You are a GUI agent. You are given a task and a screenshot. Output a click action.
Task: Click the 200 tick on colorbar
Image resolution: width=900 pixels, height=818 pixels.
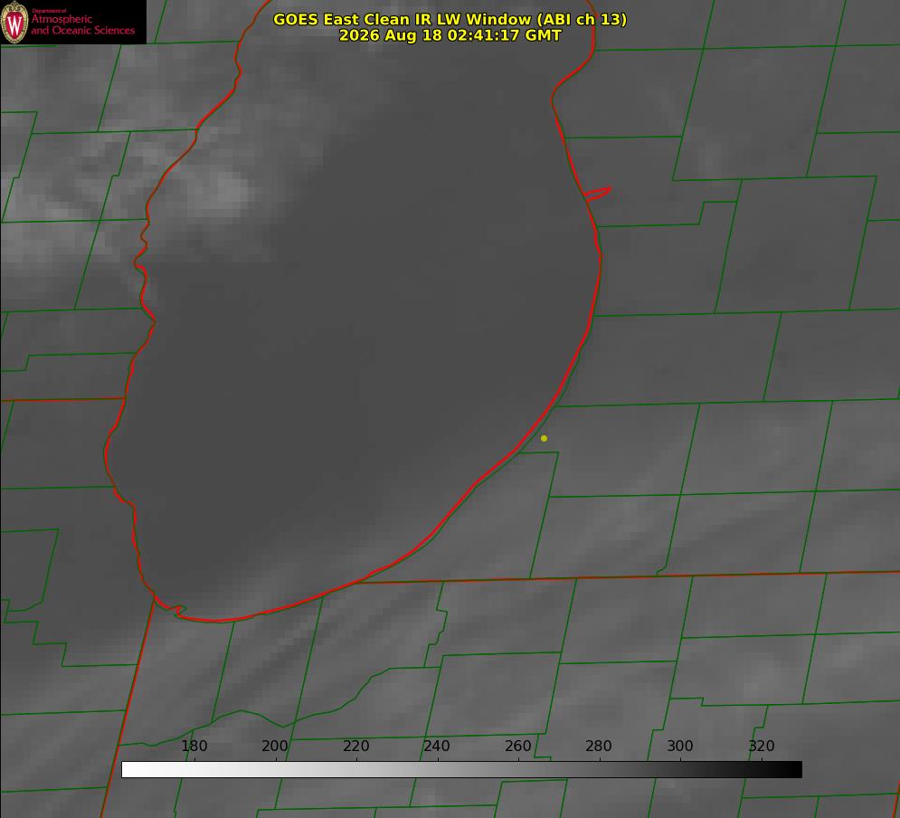coord(275,746)
